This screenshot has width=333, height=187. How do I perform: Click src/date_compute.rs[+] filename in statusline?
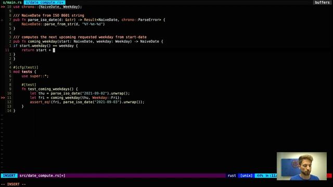tap(42, 176)
